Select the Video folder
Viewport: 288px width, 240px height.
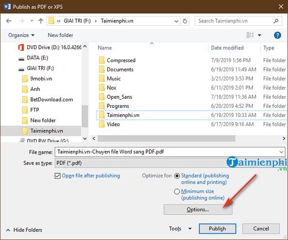click(x=109, y=124)
